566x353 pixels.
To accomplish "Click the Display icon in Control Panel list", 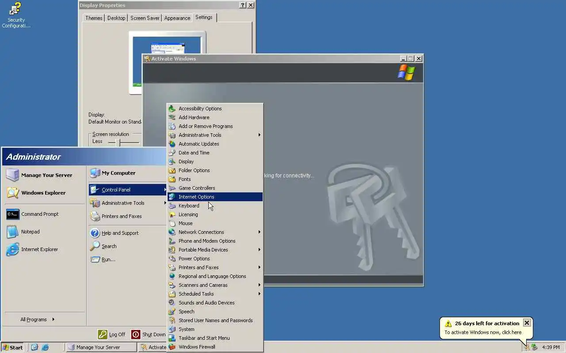I will coord(172,161).
